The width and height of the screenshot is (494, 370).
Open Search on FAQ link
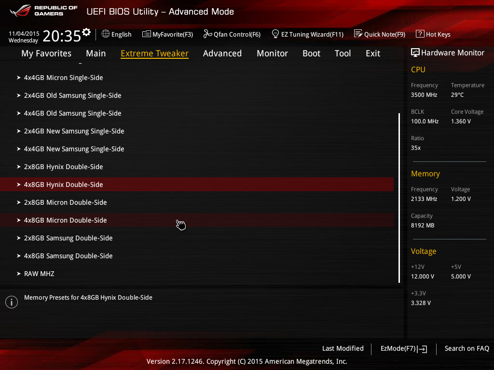(467, 349)
